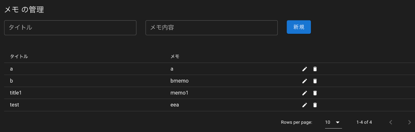
Task: Select the "bmemo" memo cell
Action: click(179, 81)
